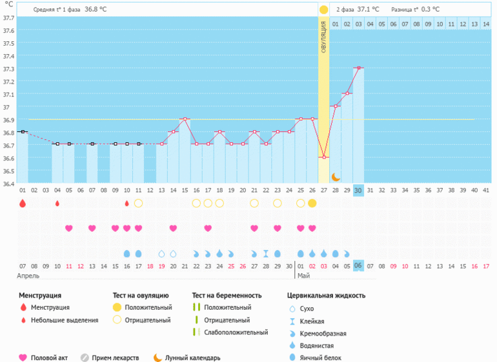Click the negative ovulation test circle on day 11
The width and height of the screenshot is (497, 362).
[x=138, y=204]
